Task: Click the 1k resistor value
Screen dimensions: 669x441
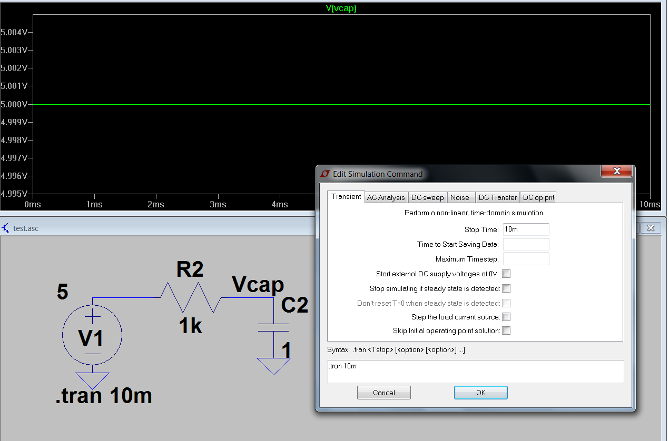Action: [190, 327]
